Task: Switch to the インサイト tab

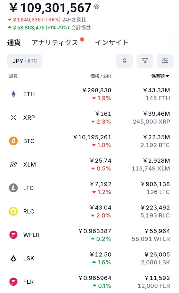Action: 112,42
